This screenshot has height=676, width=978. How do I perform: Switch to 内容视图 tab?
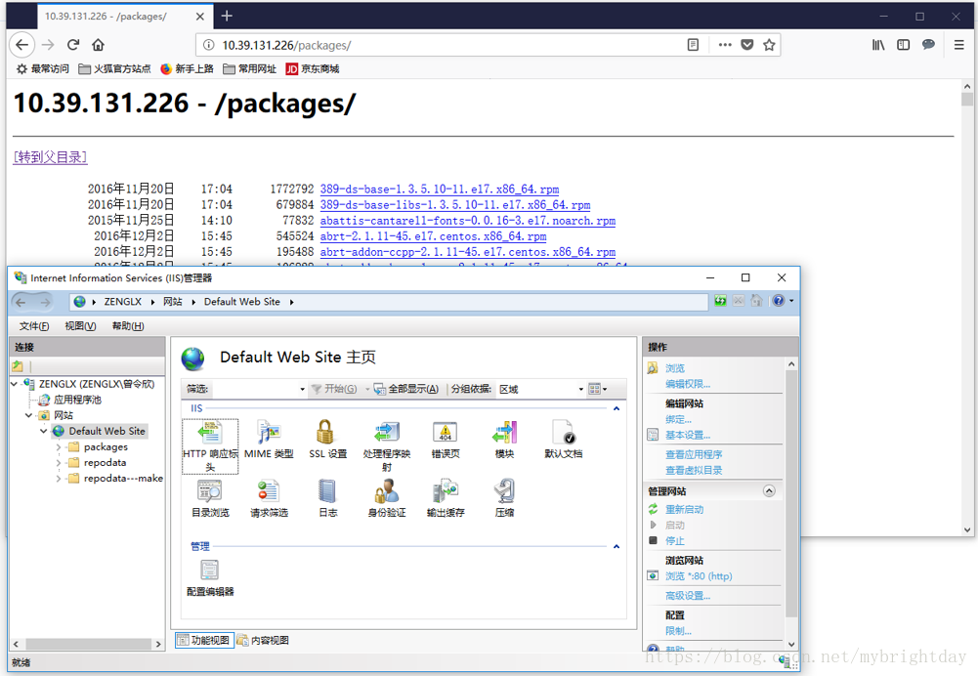point(263,640)
